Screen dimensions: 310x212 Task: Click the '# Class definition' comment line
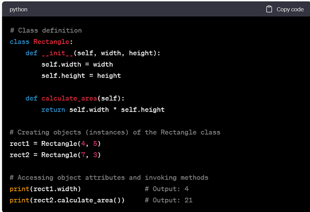pyautogui.click(x=46, y=30)
